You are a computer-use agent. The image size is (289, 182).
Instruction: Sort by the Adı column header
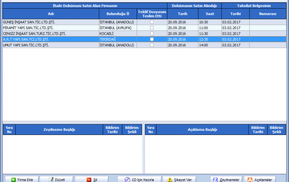(51, 13)
